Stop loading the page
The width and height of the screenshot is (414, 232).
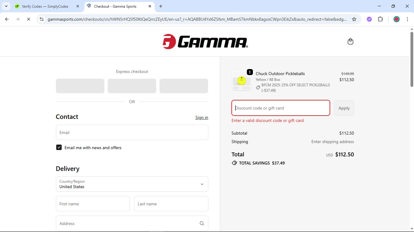[28, 19]
